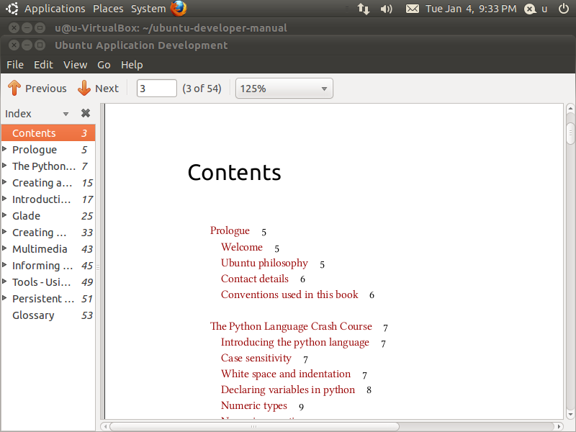Click the page number input field
576x432 pixels.
(156, 89)
